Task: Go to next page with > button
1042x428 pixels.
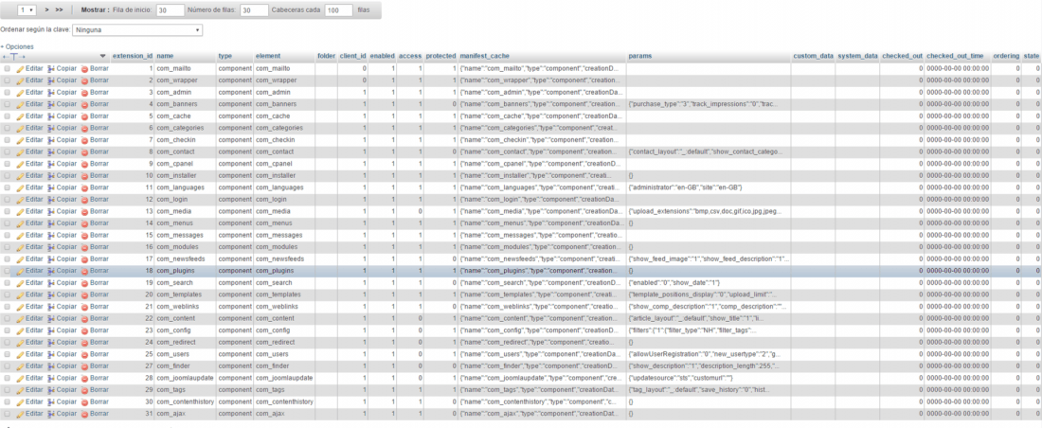Action: point(47,10)
